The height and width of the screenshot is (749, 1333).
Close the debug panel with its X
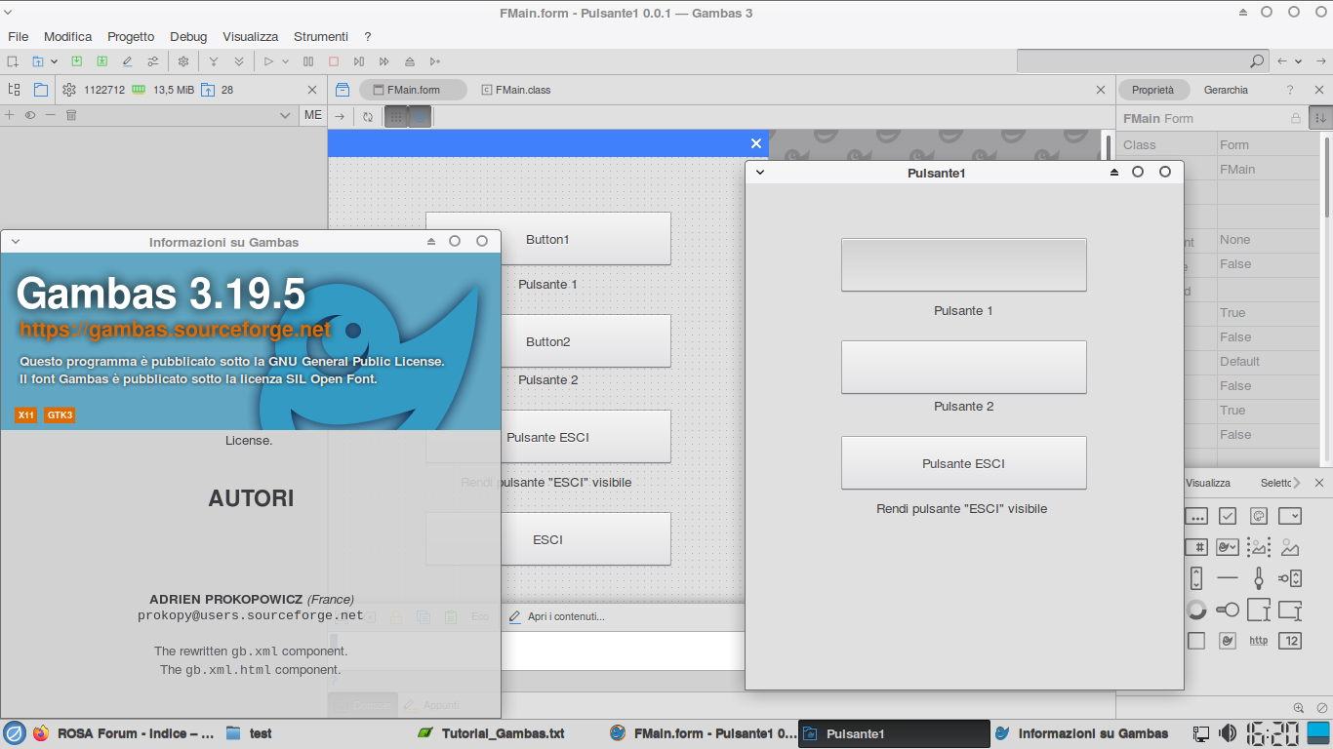click(x=312, y=90)
